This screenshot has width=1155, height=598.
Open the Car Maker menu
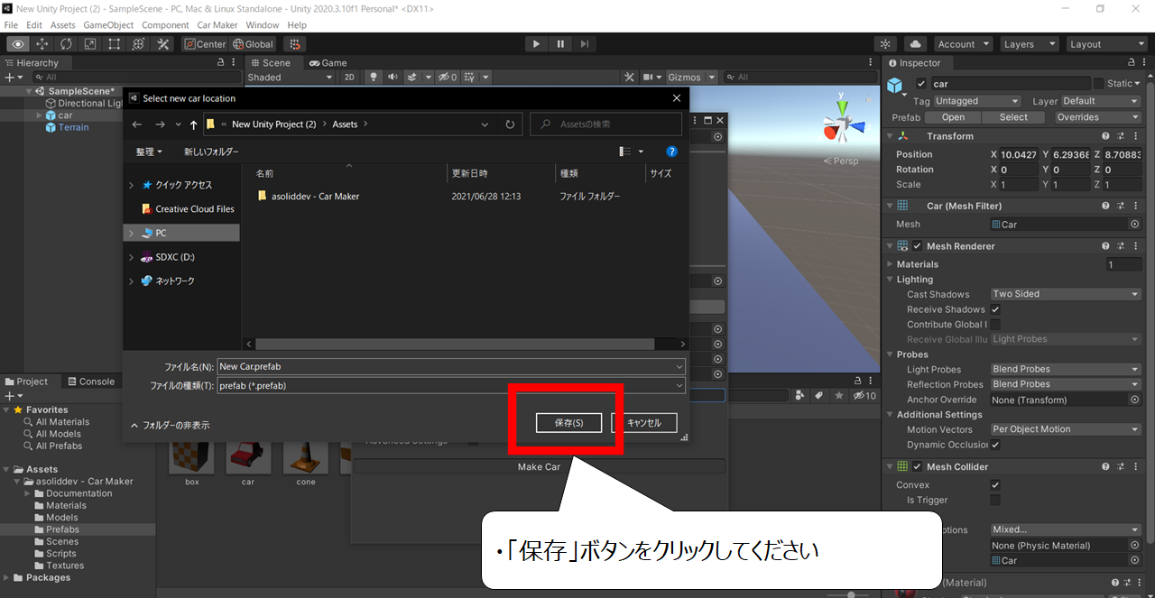click(x=217, y=25)
